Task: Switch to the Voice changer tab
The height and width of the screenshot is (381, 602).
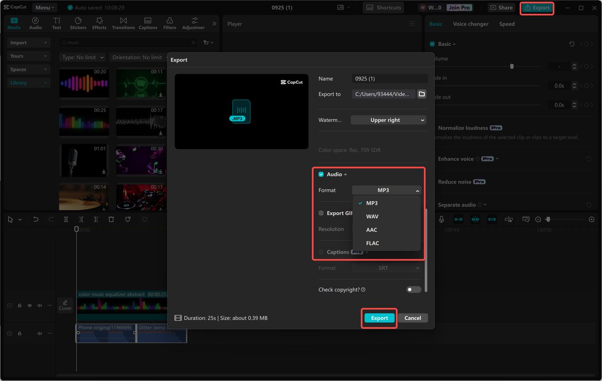Action: (x=470, y=24)
